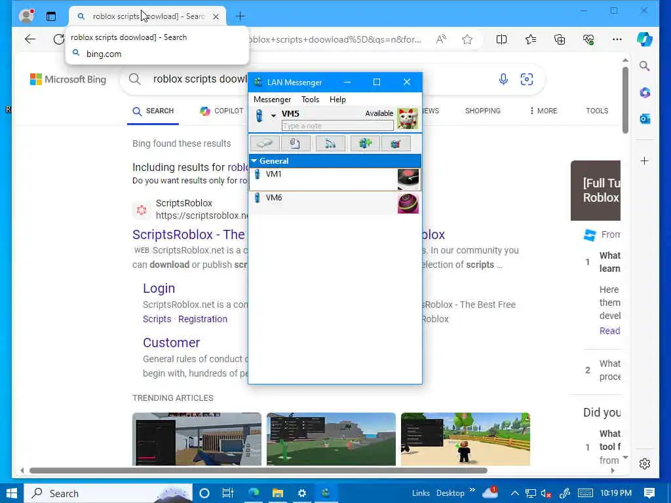Open File Explorer from the taskbar
Viewport: 671px width, 503px height.
coord(277,493)
